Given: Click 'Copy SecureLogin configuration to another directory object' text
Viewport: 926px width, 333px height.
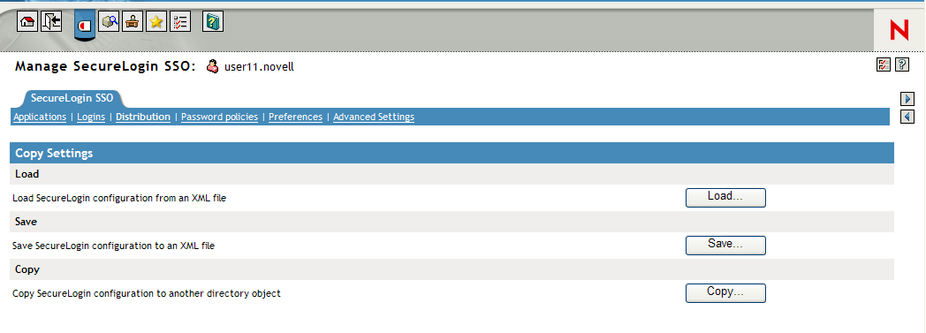Looking at the screenshot, I should coord(147,293).
